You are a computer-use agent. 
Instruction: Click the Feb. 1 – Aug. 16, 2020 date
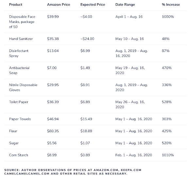[x=134, y=155]
